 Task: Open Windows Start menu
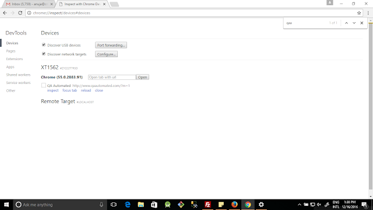(6, 205)
